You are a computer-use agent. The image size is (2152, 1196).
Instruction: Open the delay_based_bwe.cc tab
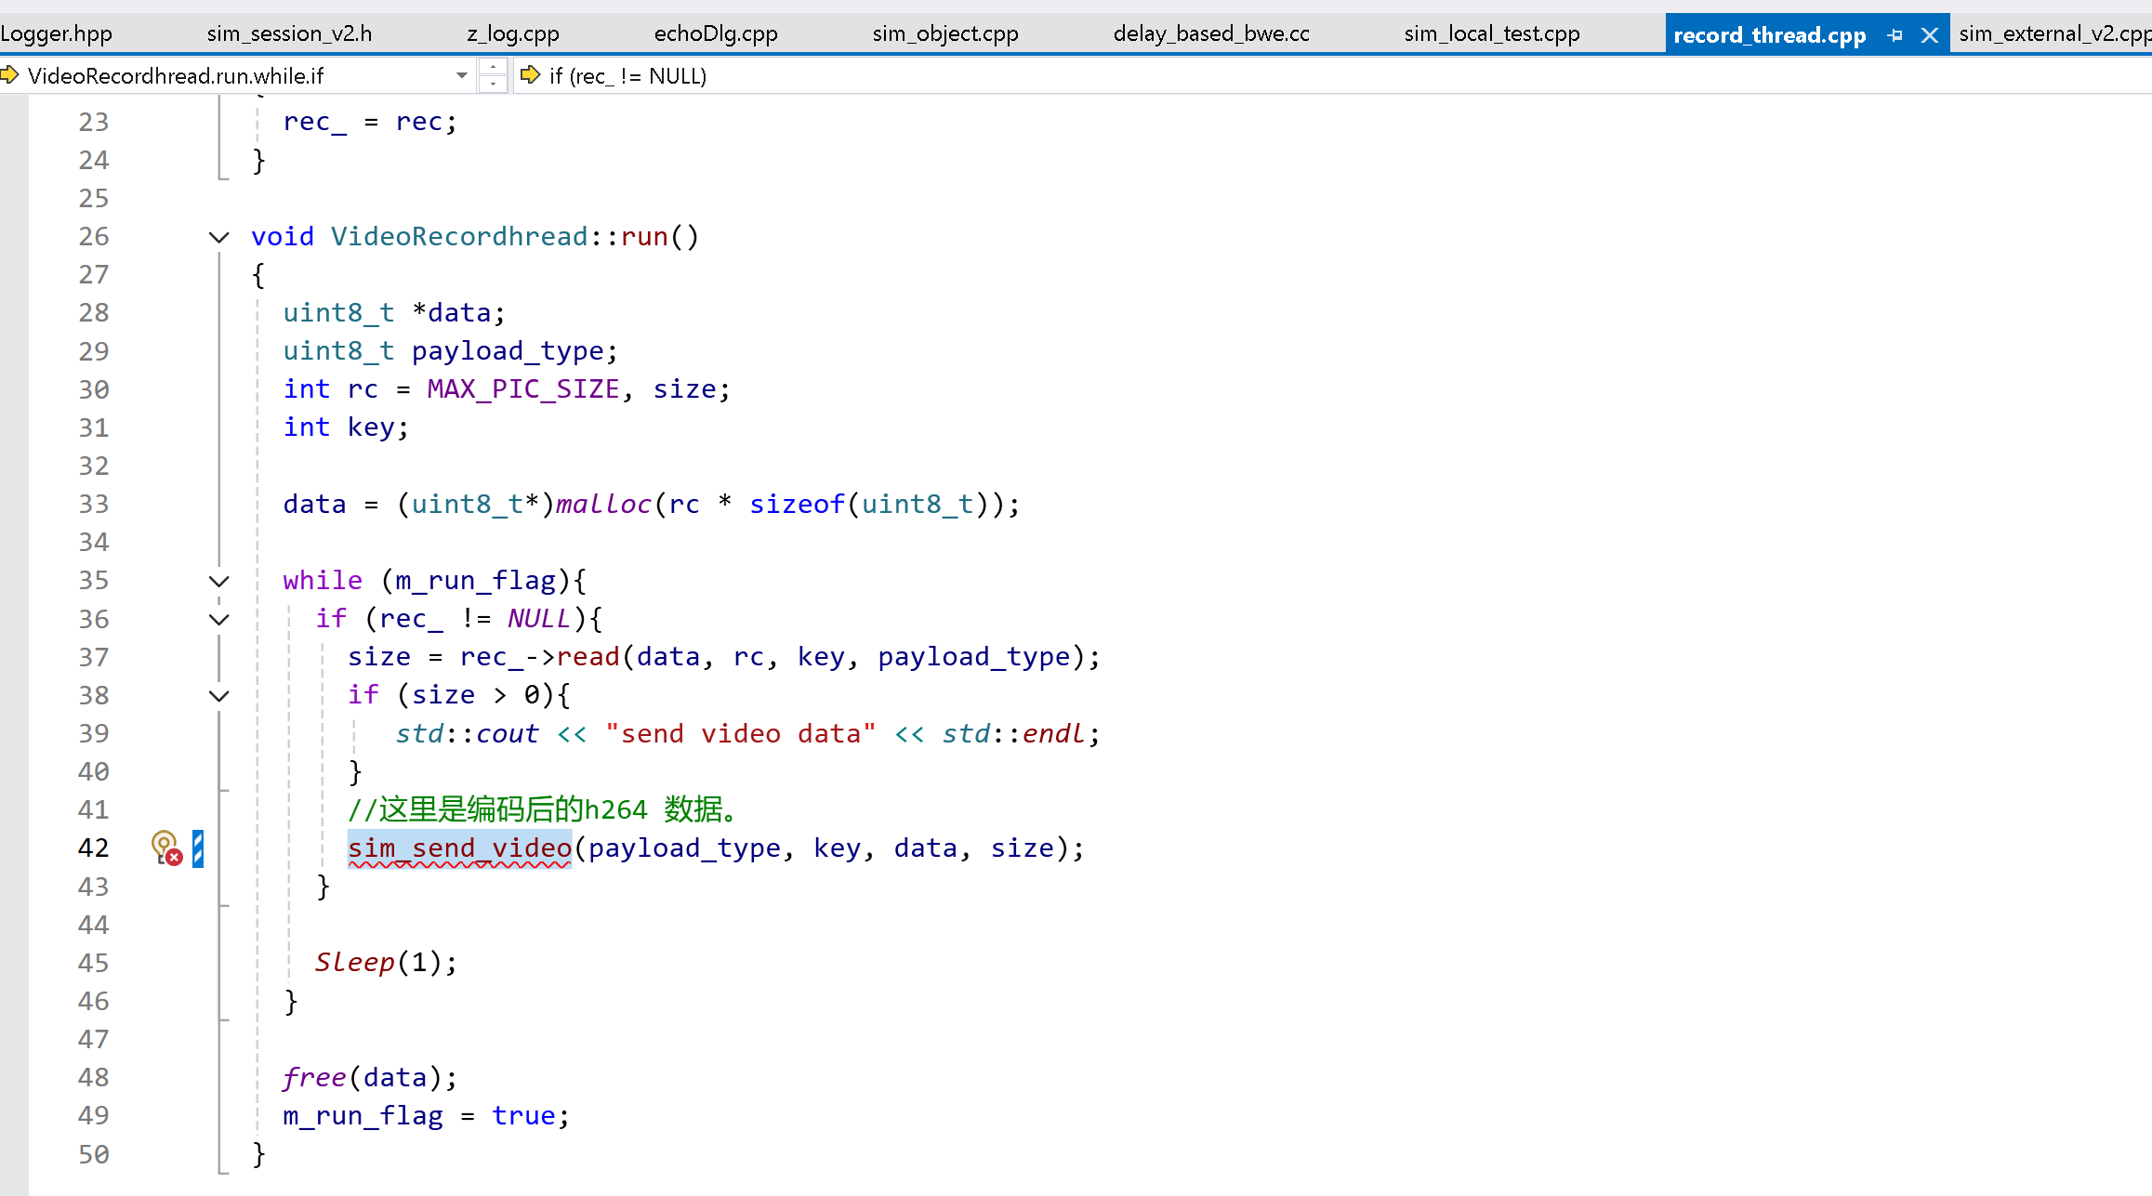click(x=1210, y=34)
